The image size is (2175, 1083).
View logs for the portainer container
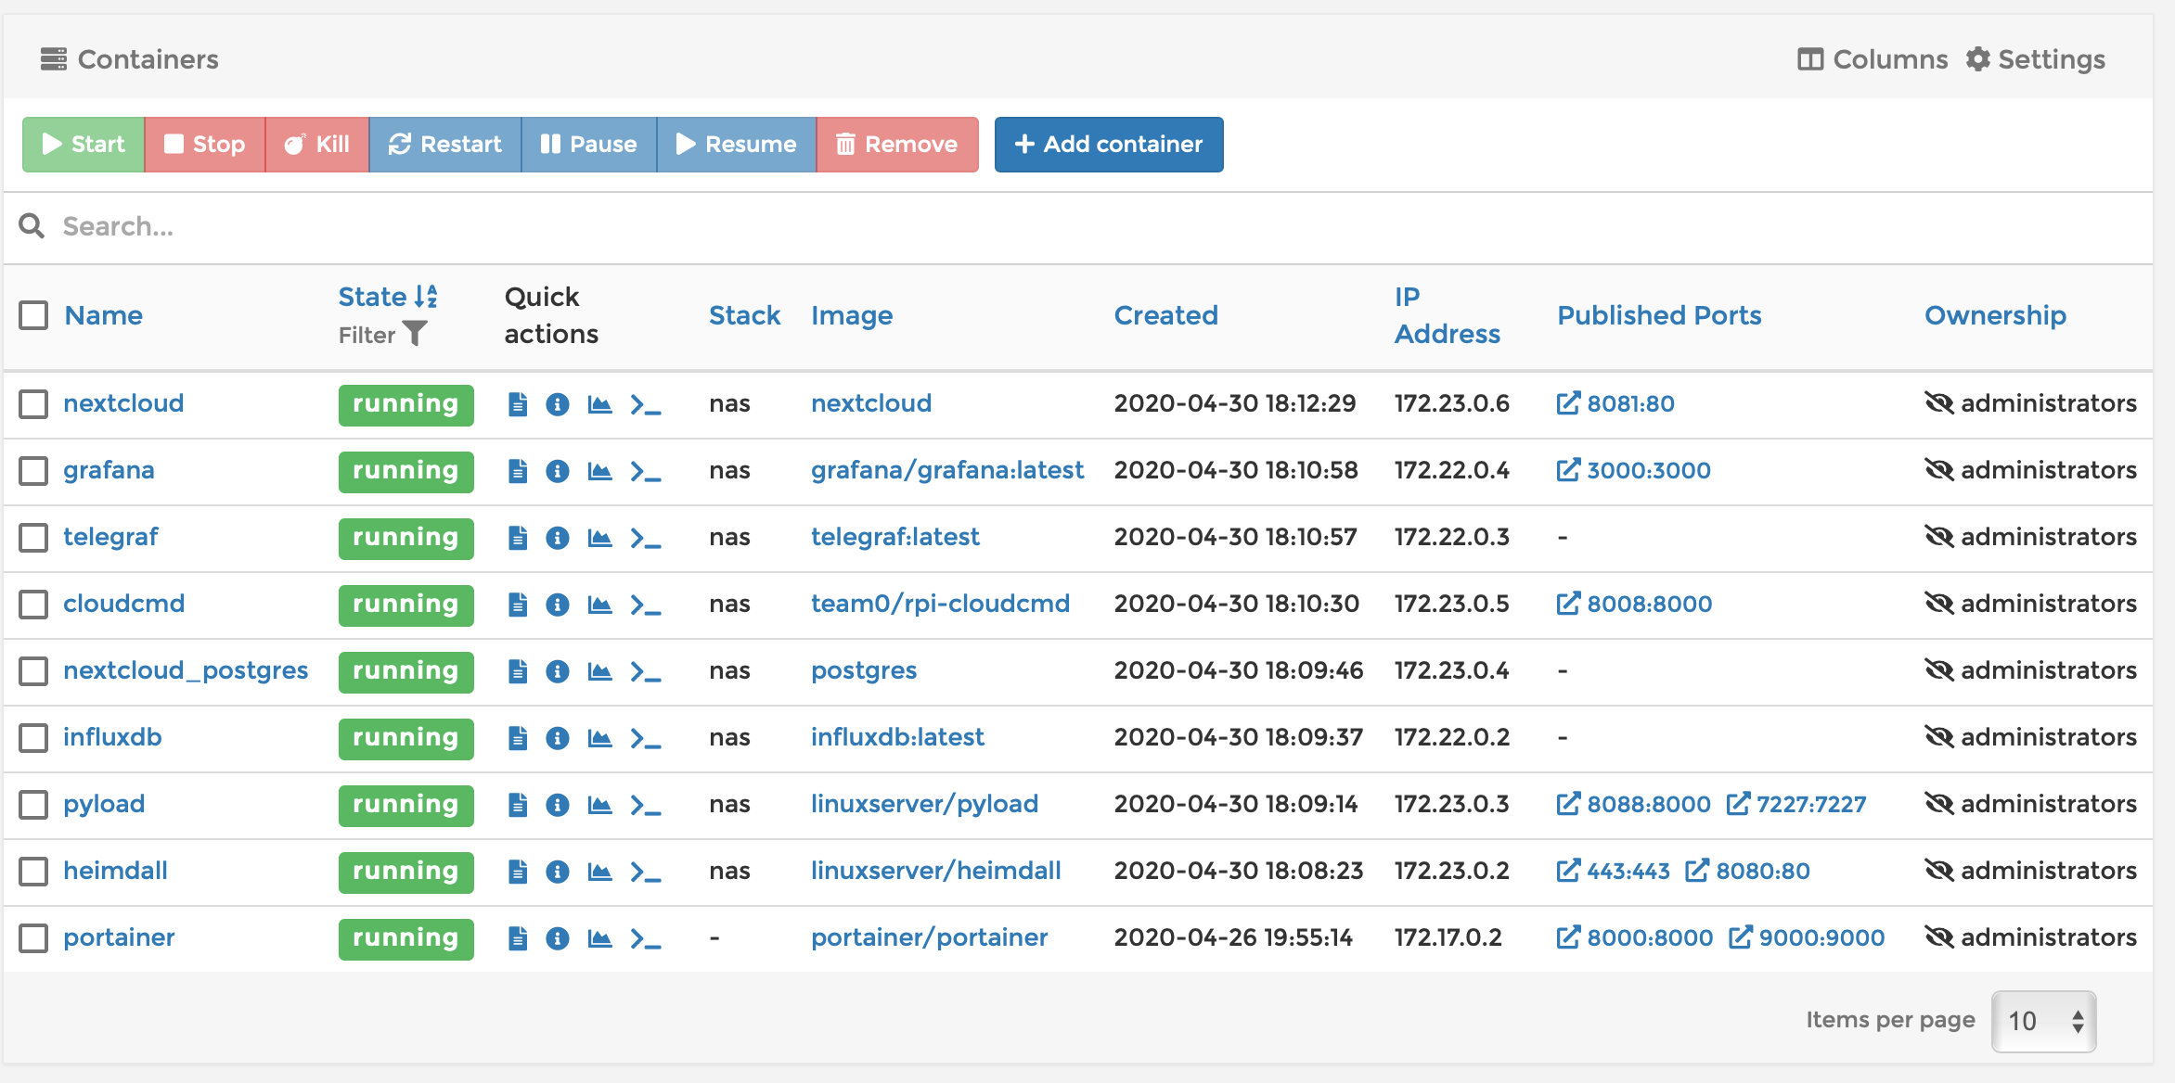tap(517, 938)
